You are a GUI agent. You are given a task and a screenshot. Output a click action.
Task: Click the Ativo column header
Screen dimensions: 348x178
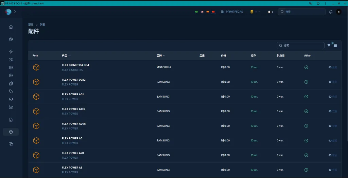point(307,56)
